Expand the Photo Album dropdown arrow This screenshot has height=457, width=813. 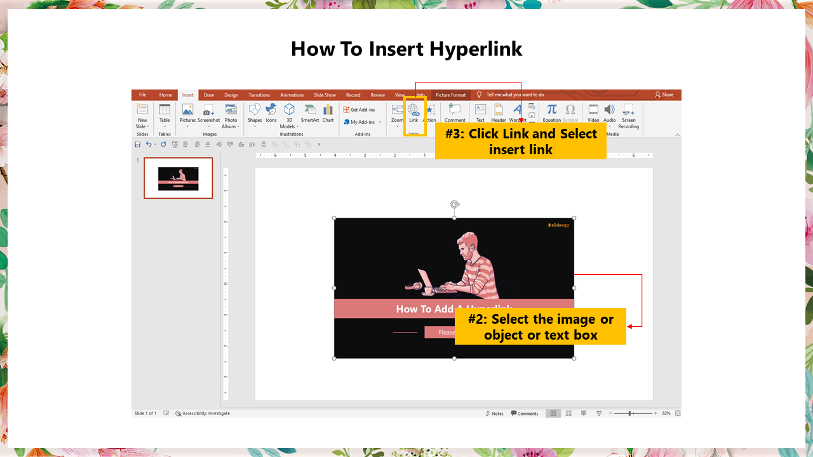(239, 126)
